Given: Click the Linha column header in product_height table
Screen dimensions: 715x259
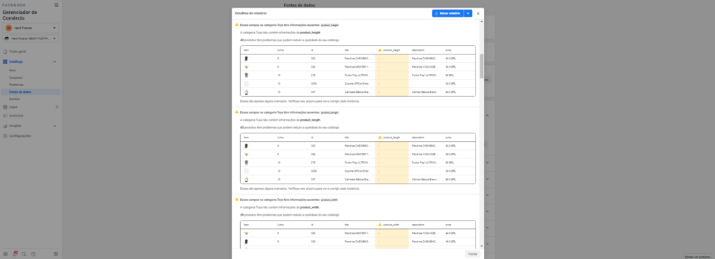Looking at the screenshot, I should (281, 50).
